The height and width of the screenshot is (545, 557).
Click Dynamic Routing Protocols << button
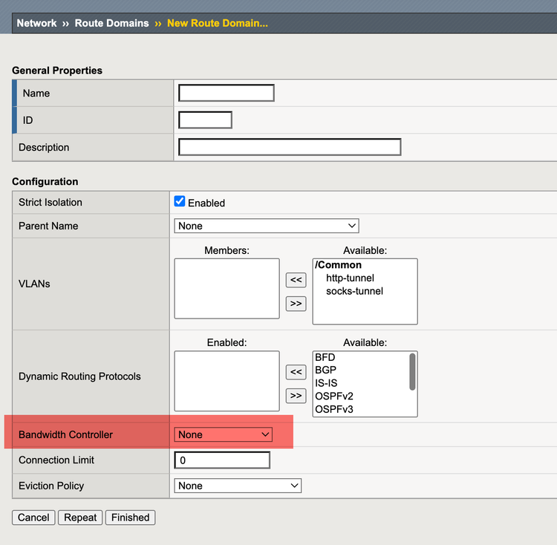pyautogui.click(x=296, y=372)
